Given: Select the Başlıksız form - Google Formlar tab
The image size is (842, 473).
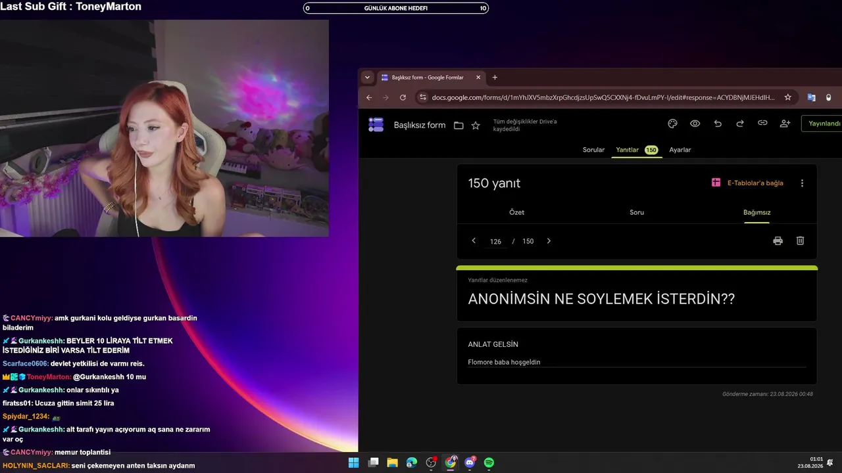Looking at the screenshot, I should point(432,78).
